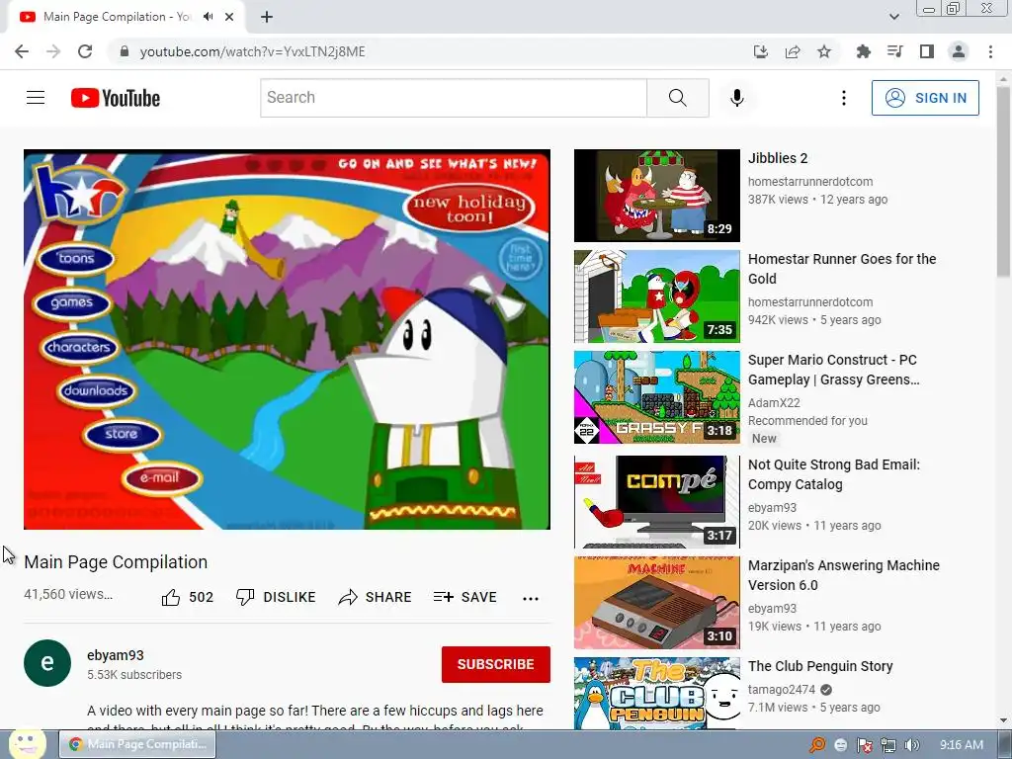Open ebyam93 channel avatar
The width and height of the screenshot is (1012, 759).
47,663
